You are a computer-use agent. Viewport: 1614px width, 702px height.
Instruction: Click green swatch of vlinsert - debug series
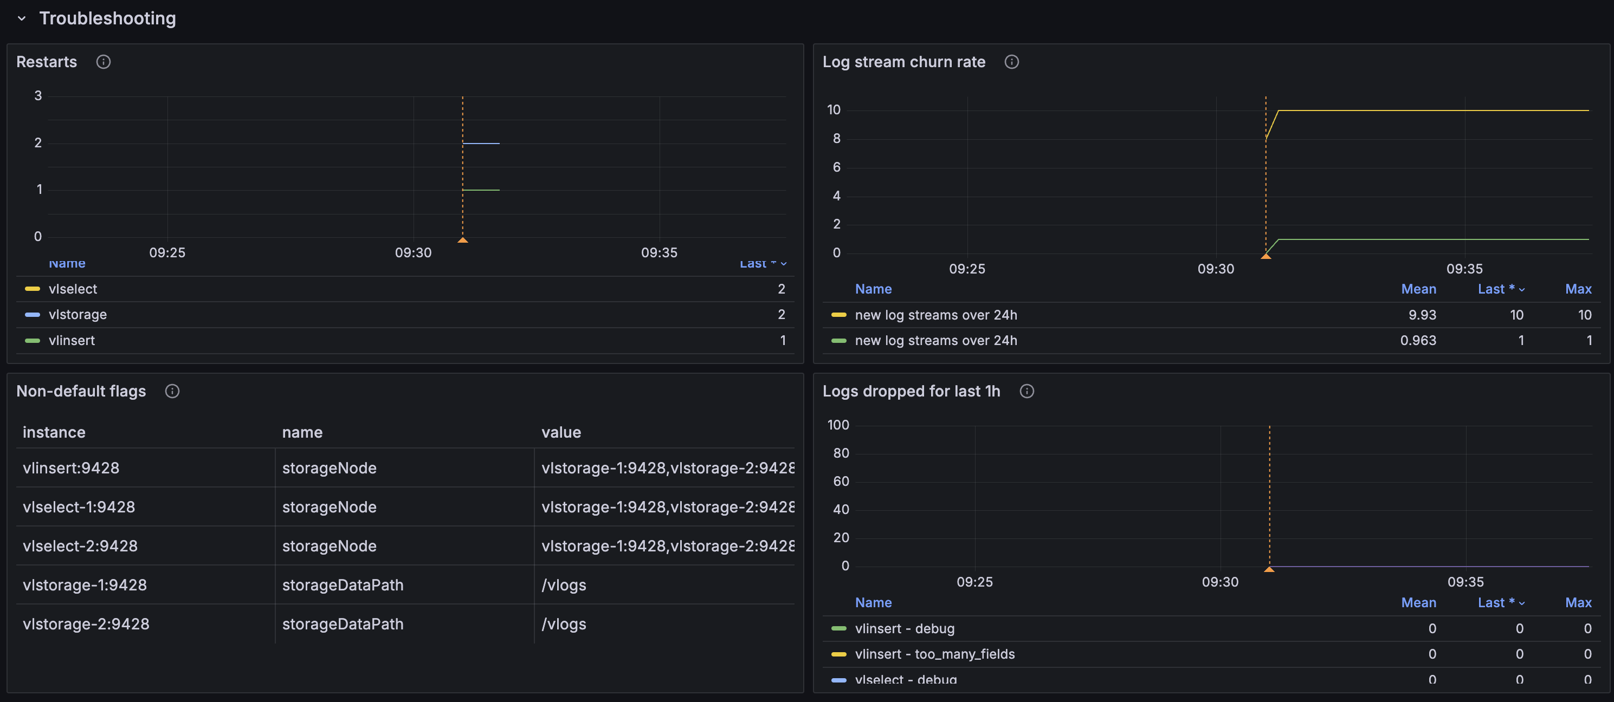(838, 628)
